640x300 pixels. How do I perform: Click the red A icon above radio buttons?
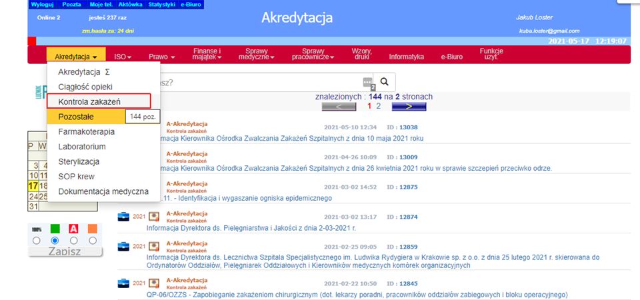pyautogui.click(x=74, y=229)
